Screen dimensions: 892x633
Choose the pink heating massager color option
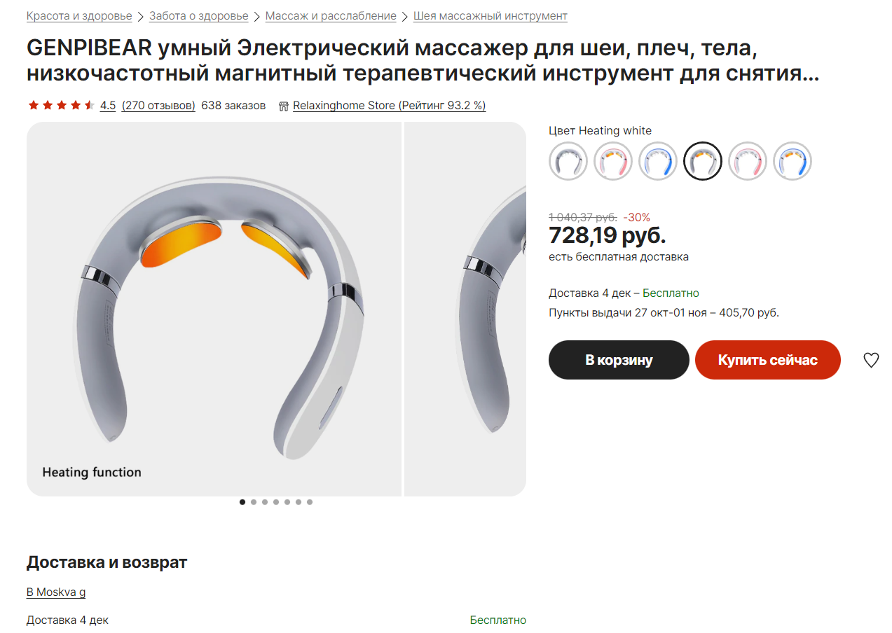click(x=613, y=161)
